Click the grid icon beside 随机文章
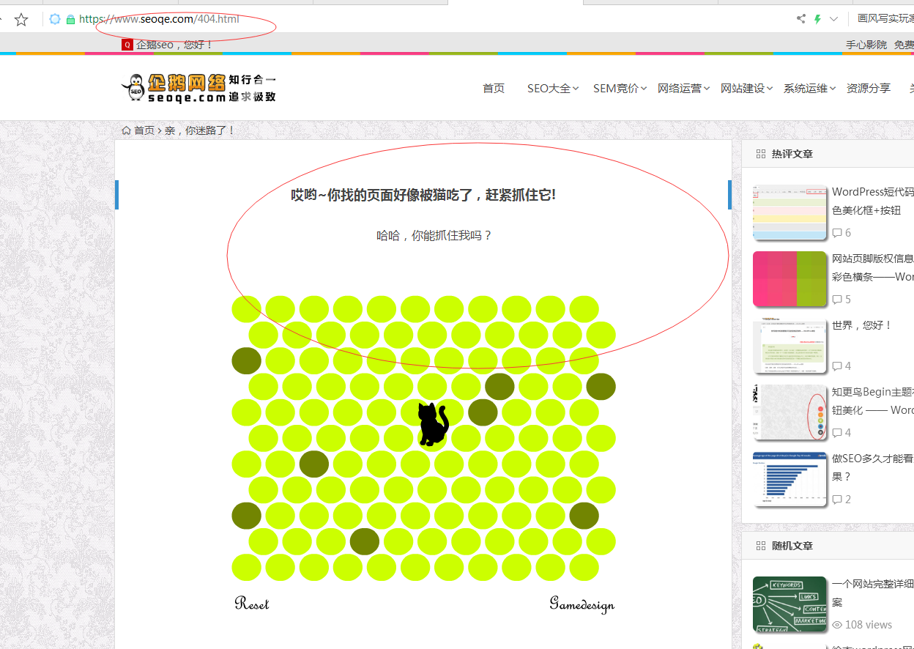914x649 pixels. click(x=760, y=546)
